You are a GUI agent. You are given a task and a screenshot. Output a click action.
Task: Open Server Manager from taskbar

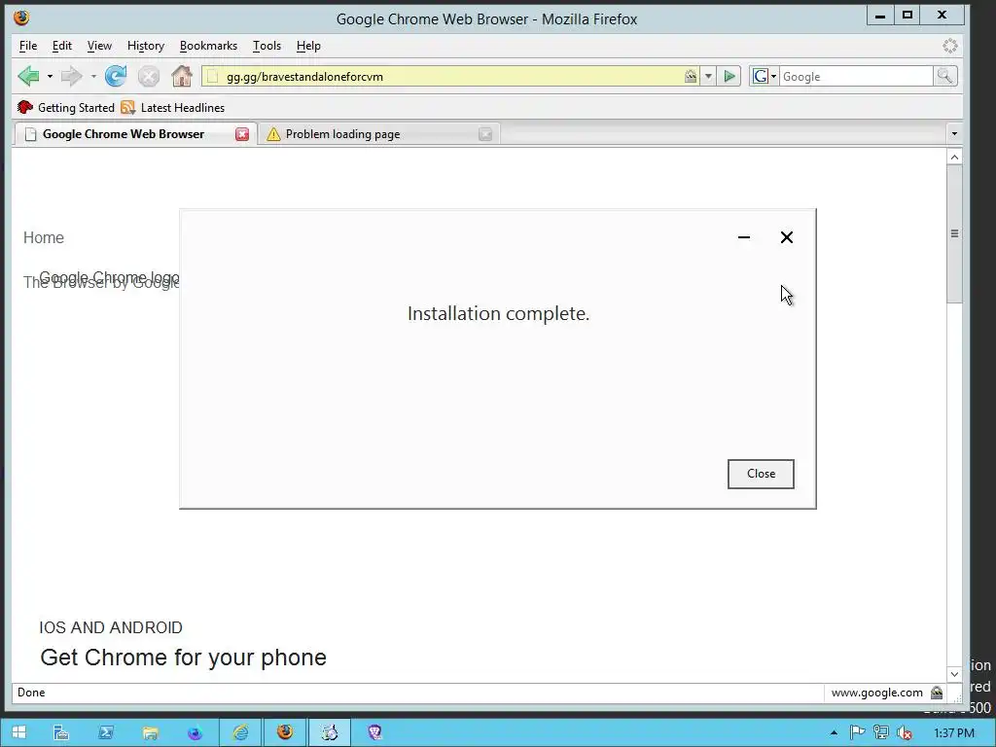(61, 733)
